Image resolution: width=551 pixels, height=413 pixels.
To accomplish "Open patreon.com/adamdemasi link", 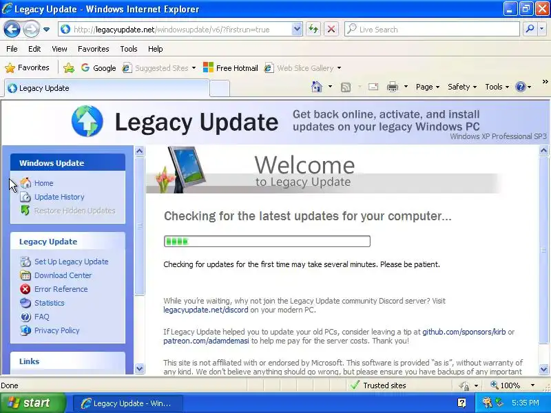I will coord(206,341).
